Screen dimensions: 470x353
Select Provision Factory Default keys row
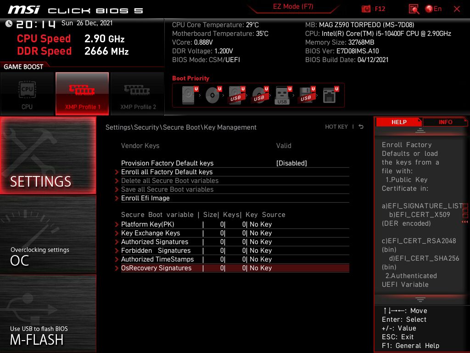pos(235,163)
